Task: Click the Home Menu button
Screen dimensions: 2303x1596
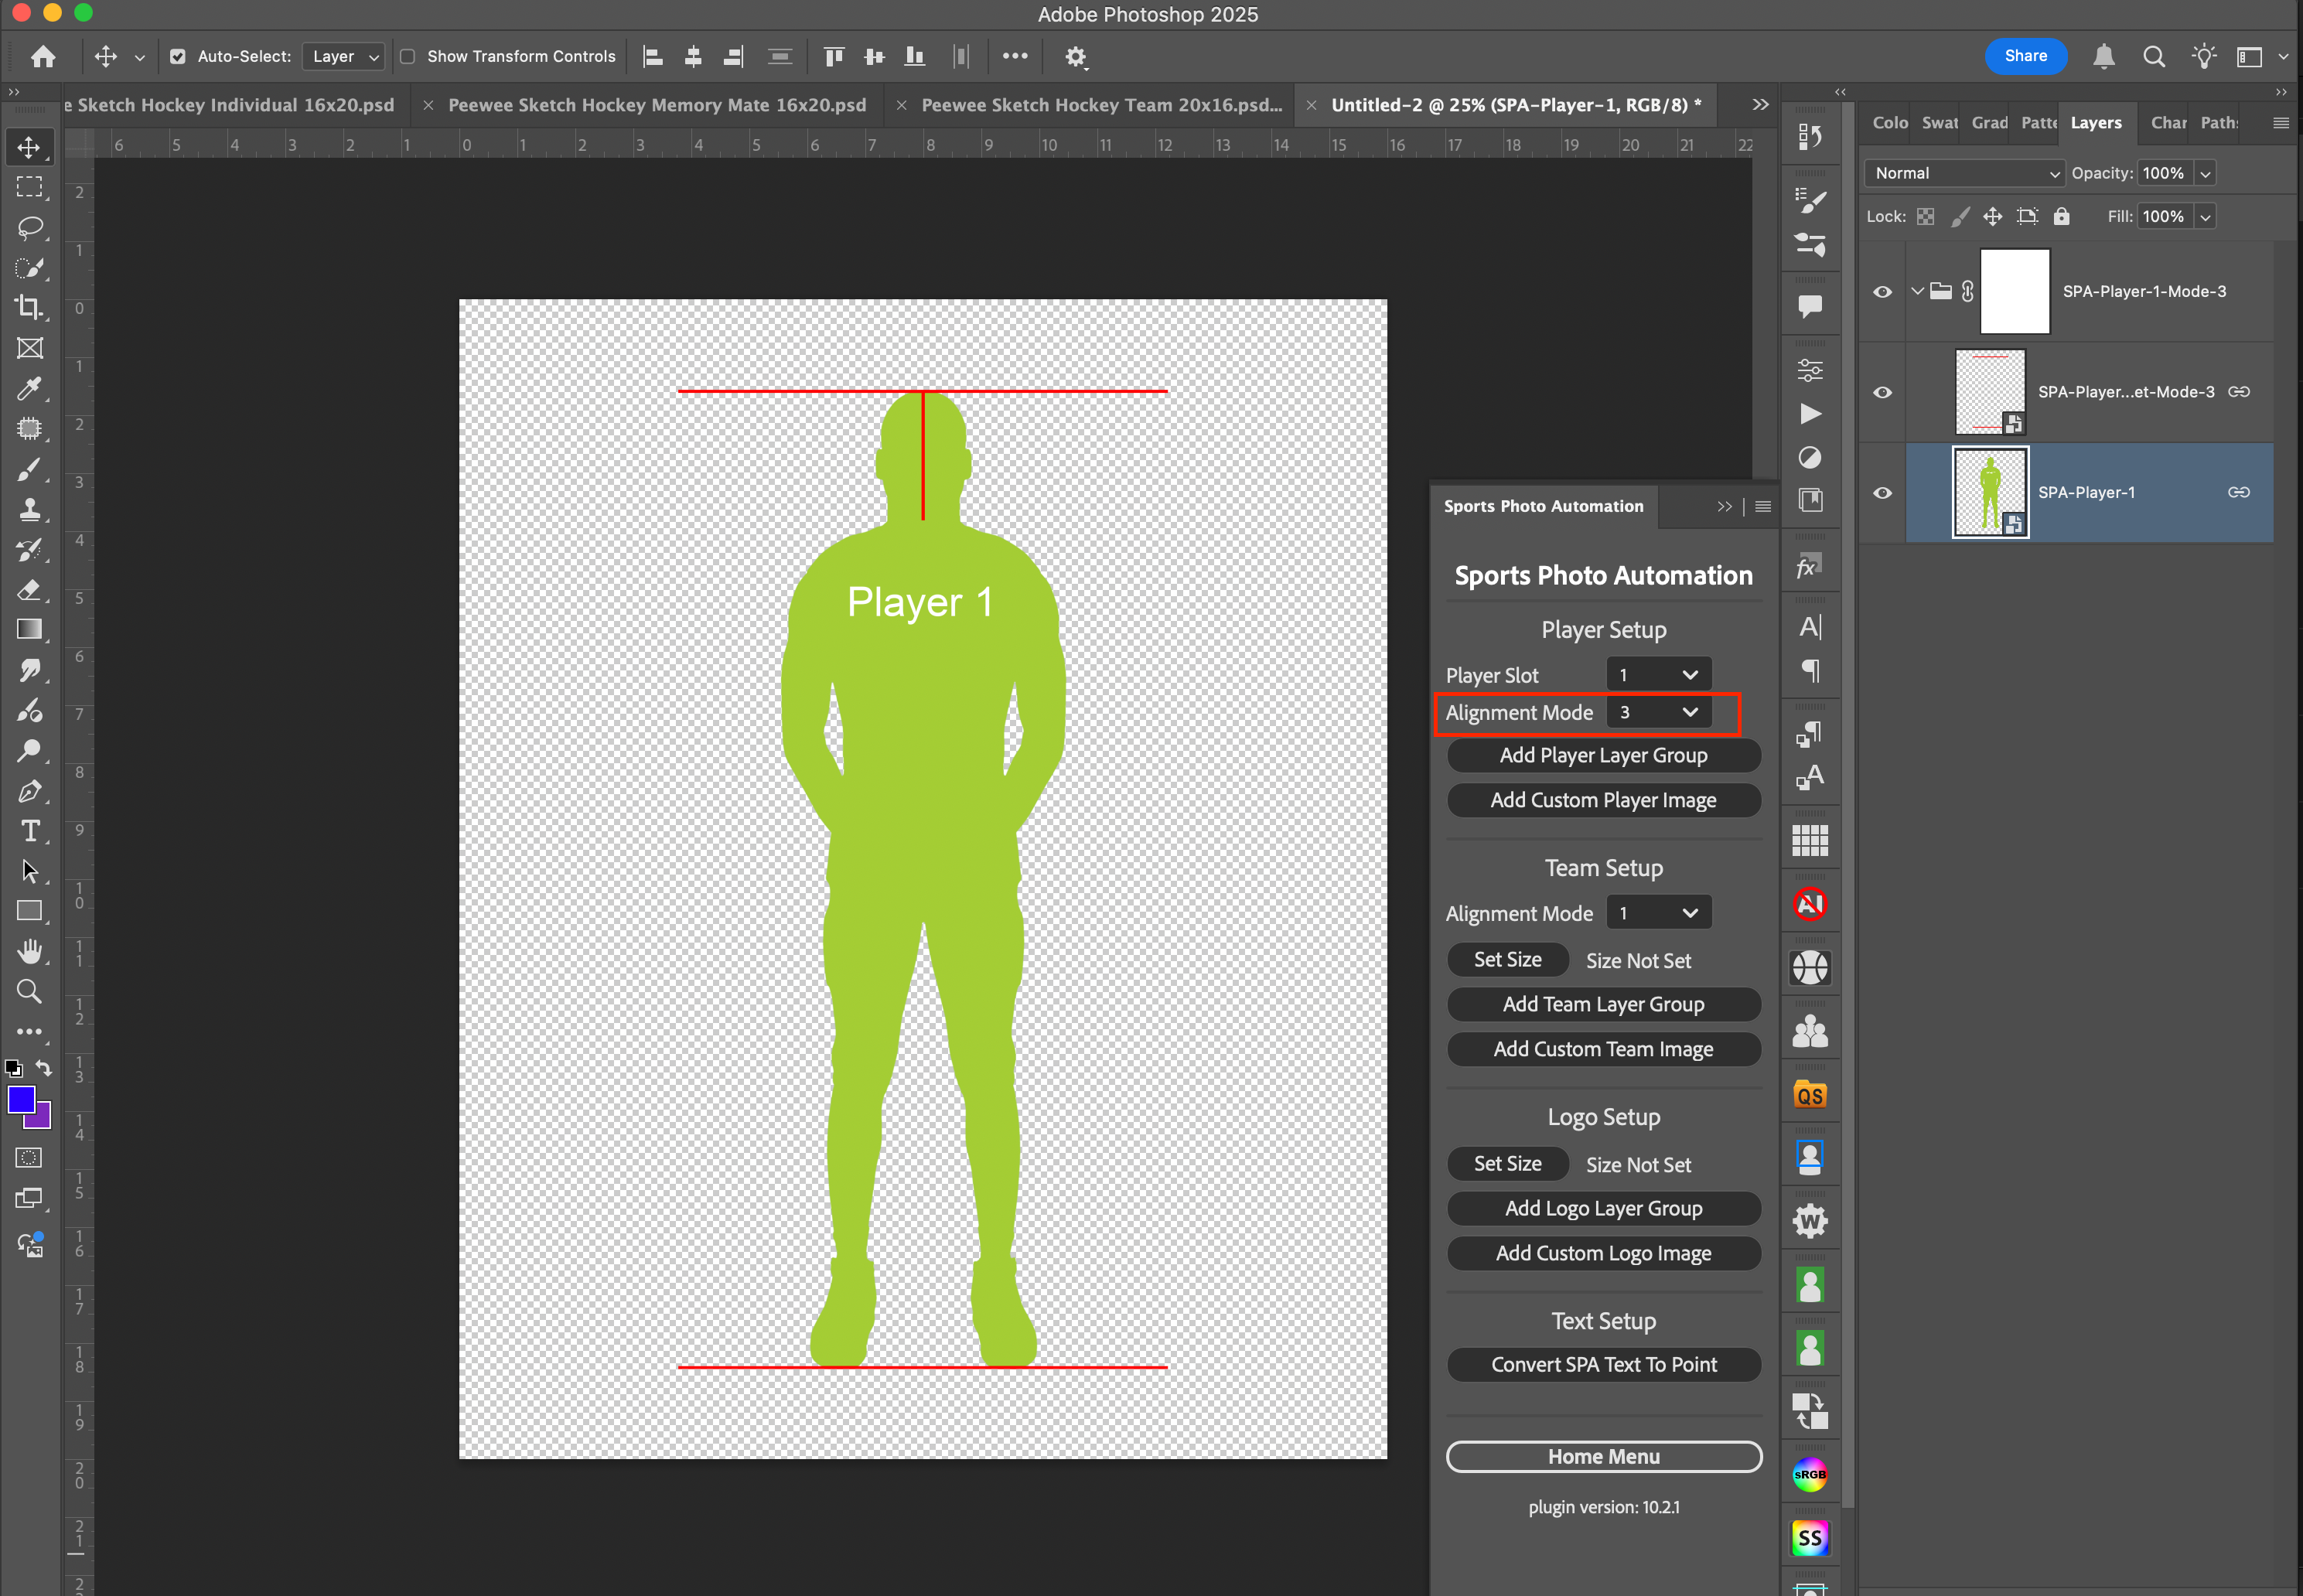Action: 1603,1457
